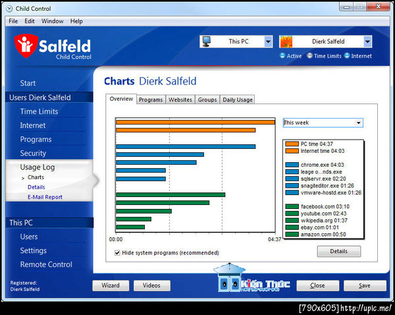The width and height of the screenshot is (395, 315).
Task: Open the This week period dropdown
Action: coord(323,123)
